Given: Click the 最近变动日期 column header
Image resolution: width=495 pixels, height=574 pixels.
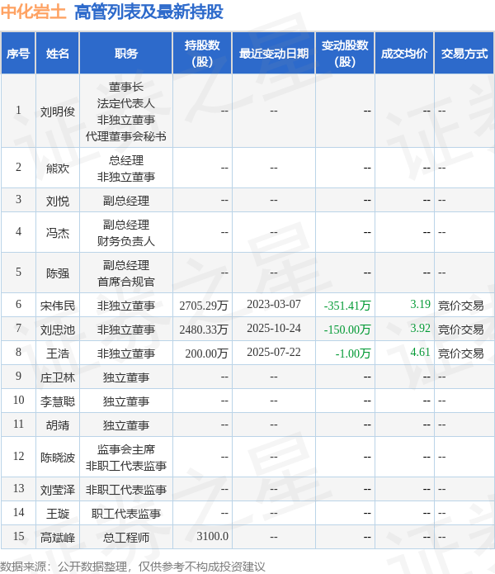Looking at the screenshot, I should [x=274, y=54].
